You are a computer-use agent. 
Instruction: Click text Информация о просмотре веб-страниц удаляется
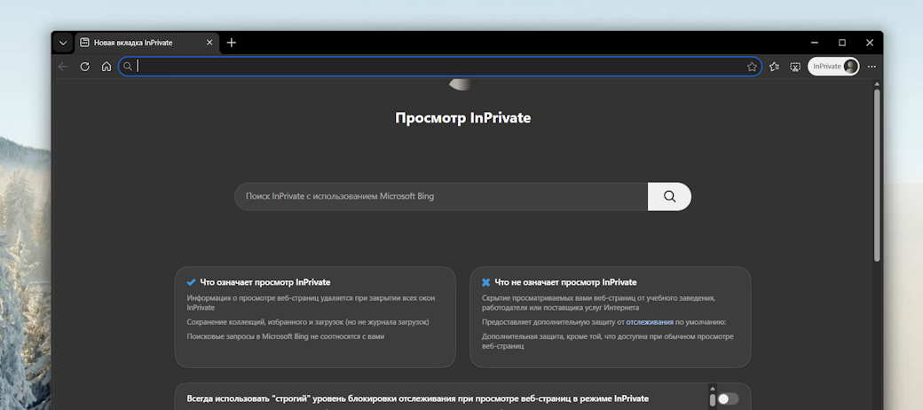(311, 303)
